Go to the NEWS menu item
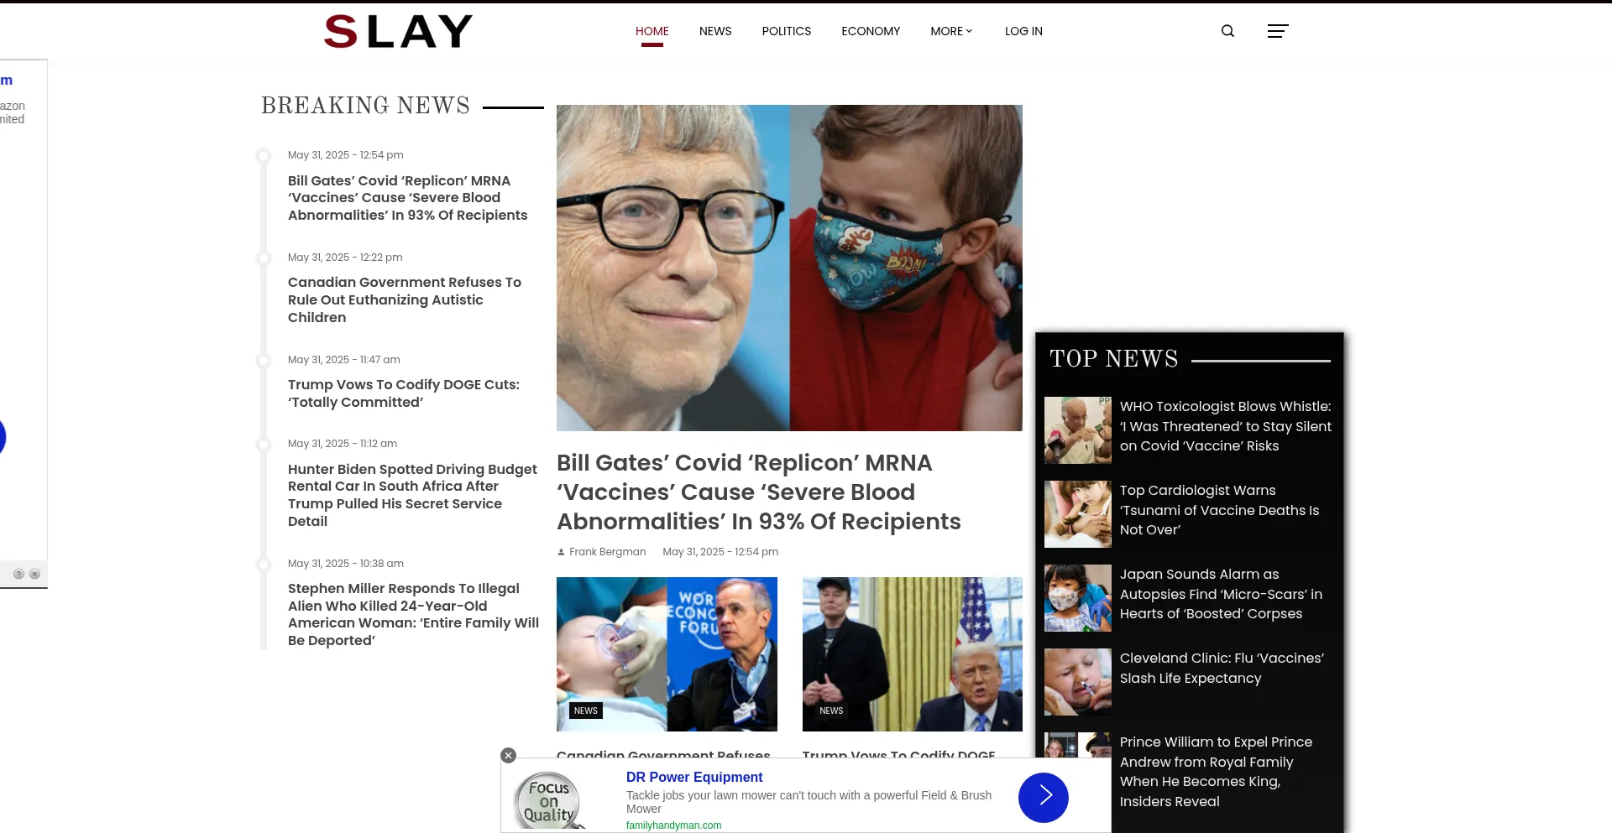1612x833 pixels. (715, 31)
